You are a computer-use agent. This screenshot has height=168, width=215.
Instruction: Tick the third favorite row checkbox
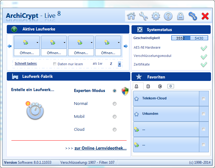tap(204, 129)
